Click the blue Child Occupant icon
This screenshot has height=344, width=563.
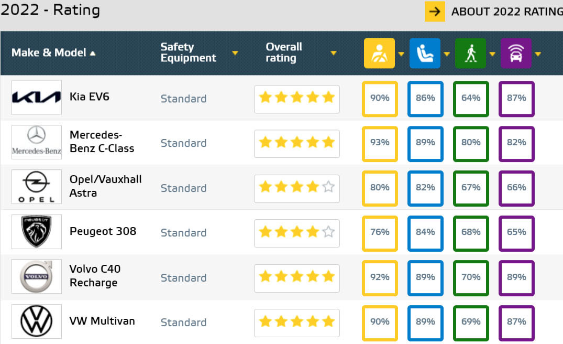click(425, 53)
